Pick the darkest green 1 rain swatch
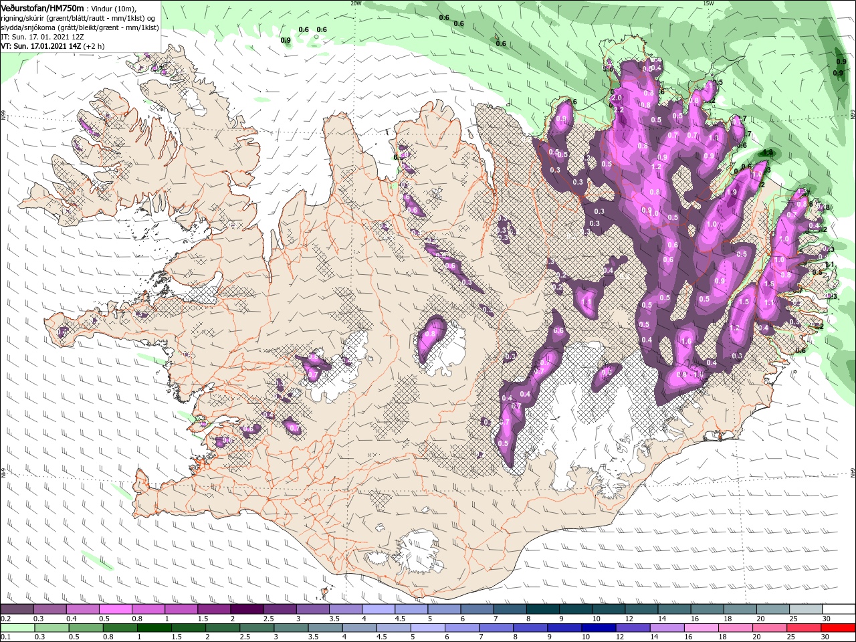 pos(154,628)
